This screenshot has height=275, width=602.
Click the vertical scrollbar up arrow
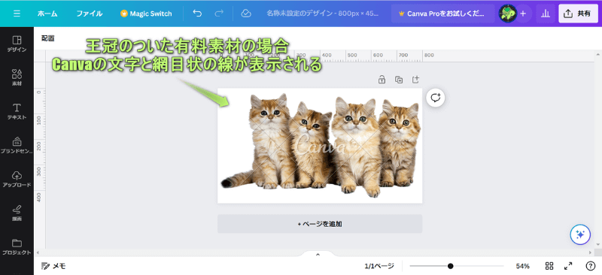(597, 55)
